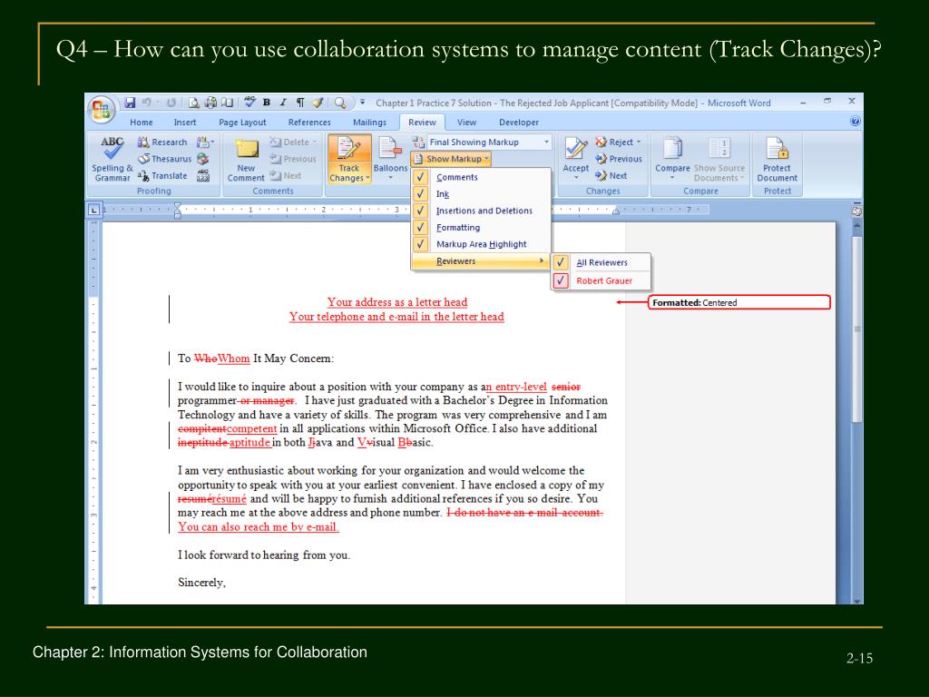The width and height of the screenshot is (929, 697).
Task: Click the Accept change icon
Action: pos(575,150)
